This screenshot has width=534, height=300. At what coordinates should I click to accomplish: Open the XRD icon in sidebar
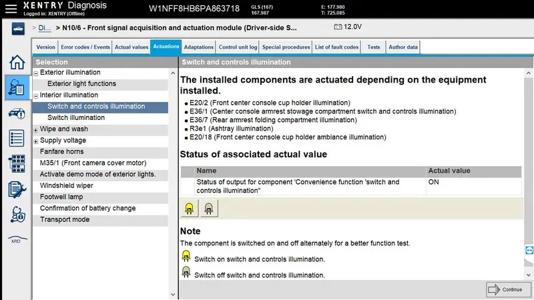[17, 240]
